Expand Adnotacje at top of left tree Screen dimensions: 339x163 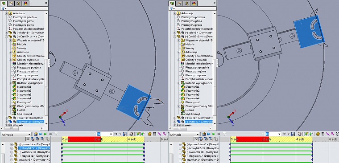click(x=6, y=13)
